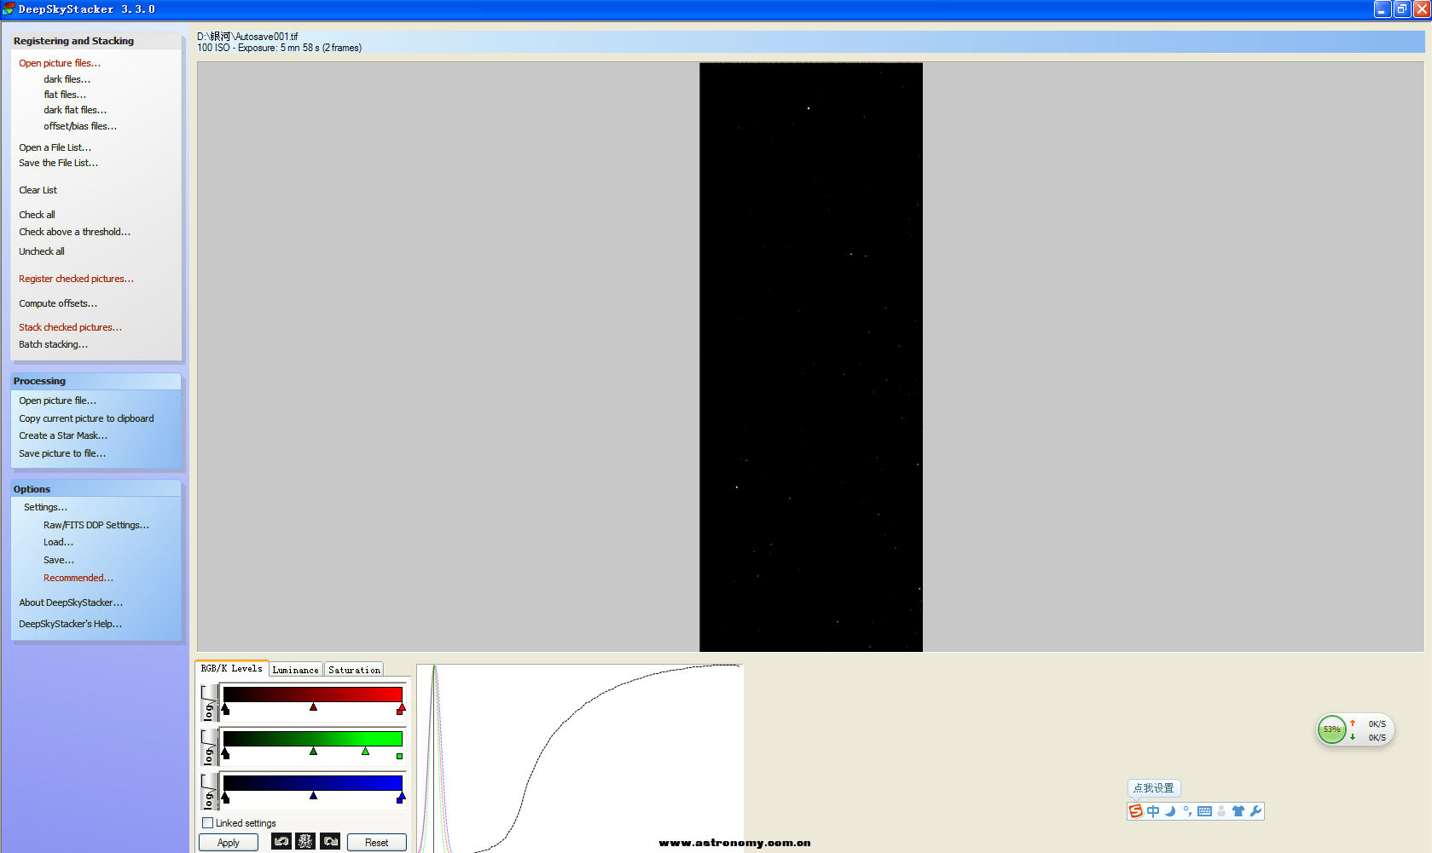Open picture files in Registering and Stacking
1432x853 pixels.
[x=60, y=63]
